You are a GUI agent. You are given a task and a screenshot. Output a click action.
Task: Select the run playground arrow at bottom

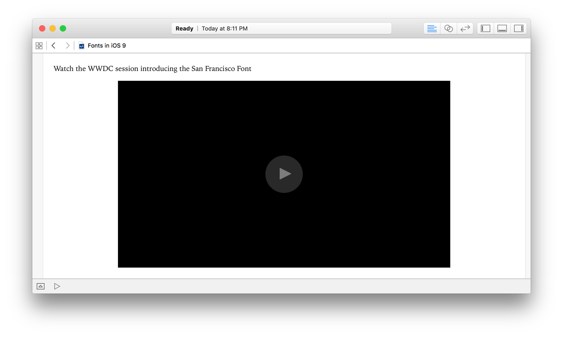pos(57,286)
